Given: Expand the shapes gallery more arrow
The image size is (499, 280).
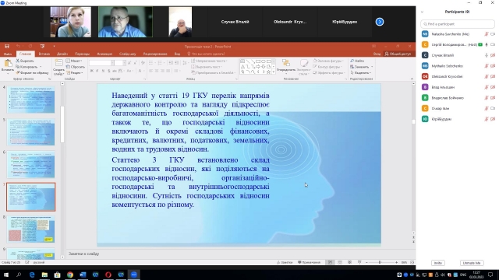Looking at the screenshot, I should point(274,72).
